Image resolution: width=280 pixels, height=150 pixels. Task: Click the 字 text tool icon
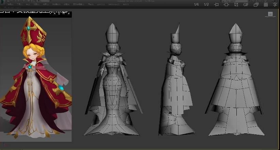point(275,5)
